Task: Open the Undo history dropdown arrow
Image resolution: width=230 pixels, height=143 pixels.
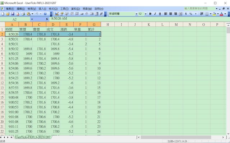Action: pyautogui.click(x=41, y=14)
